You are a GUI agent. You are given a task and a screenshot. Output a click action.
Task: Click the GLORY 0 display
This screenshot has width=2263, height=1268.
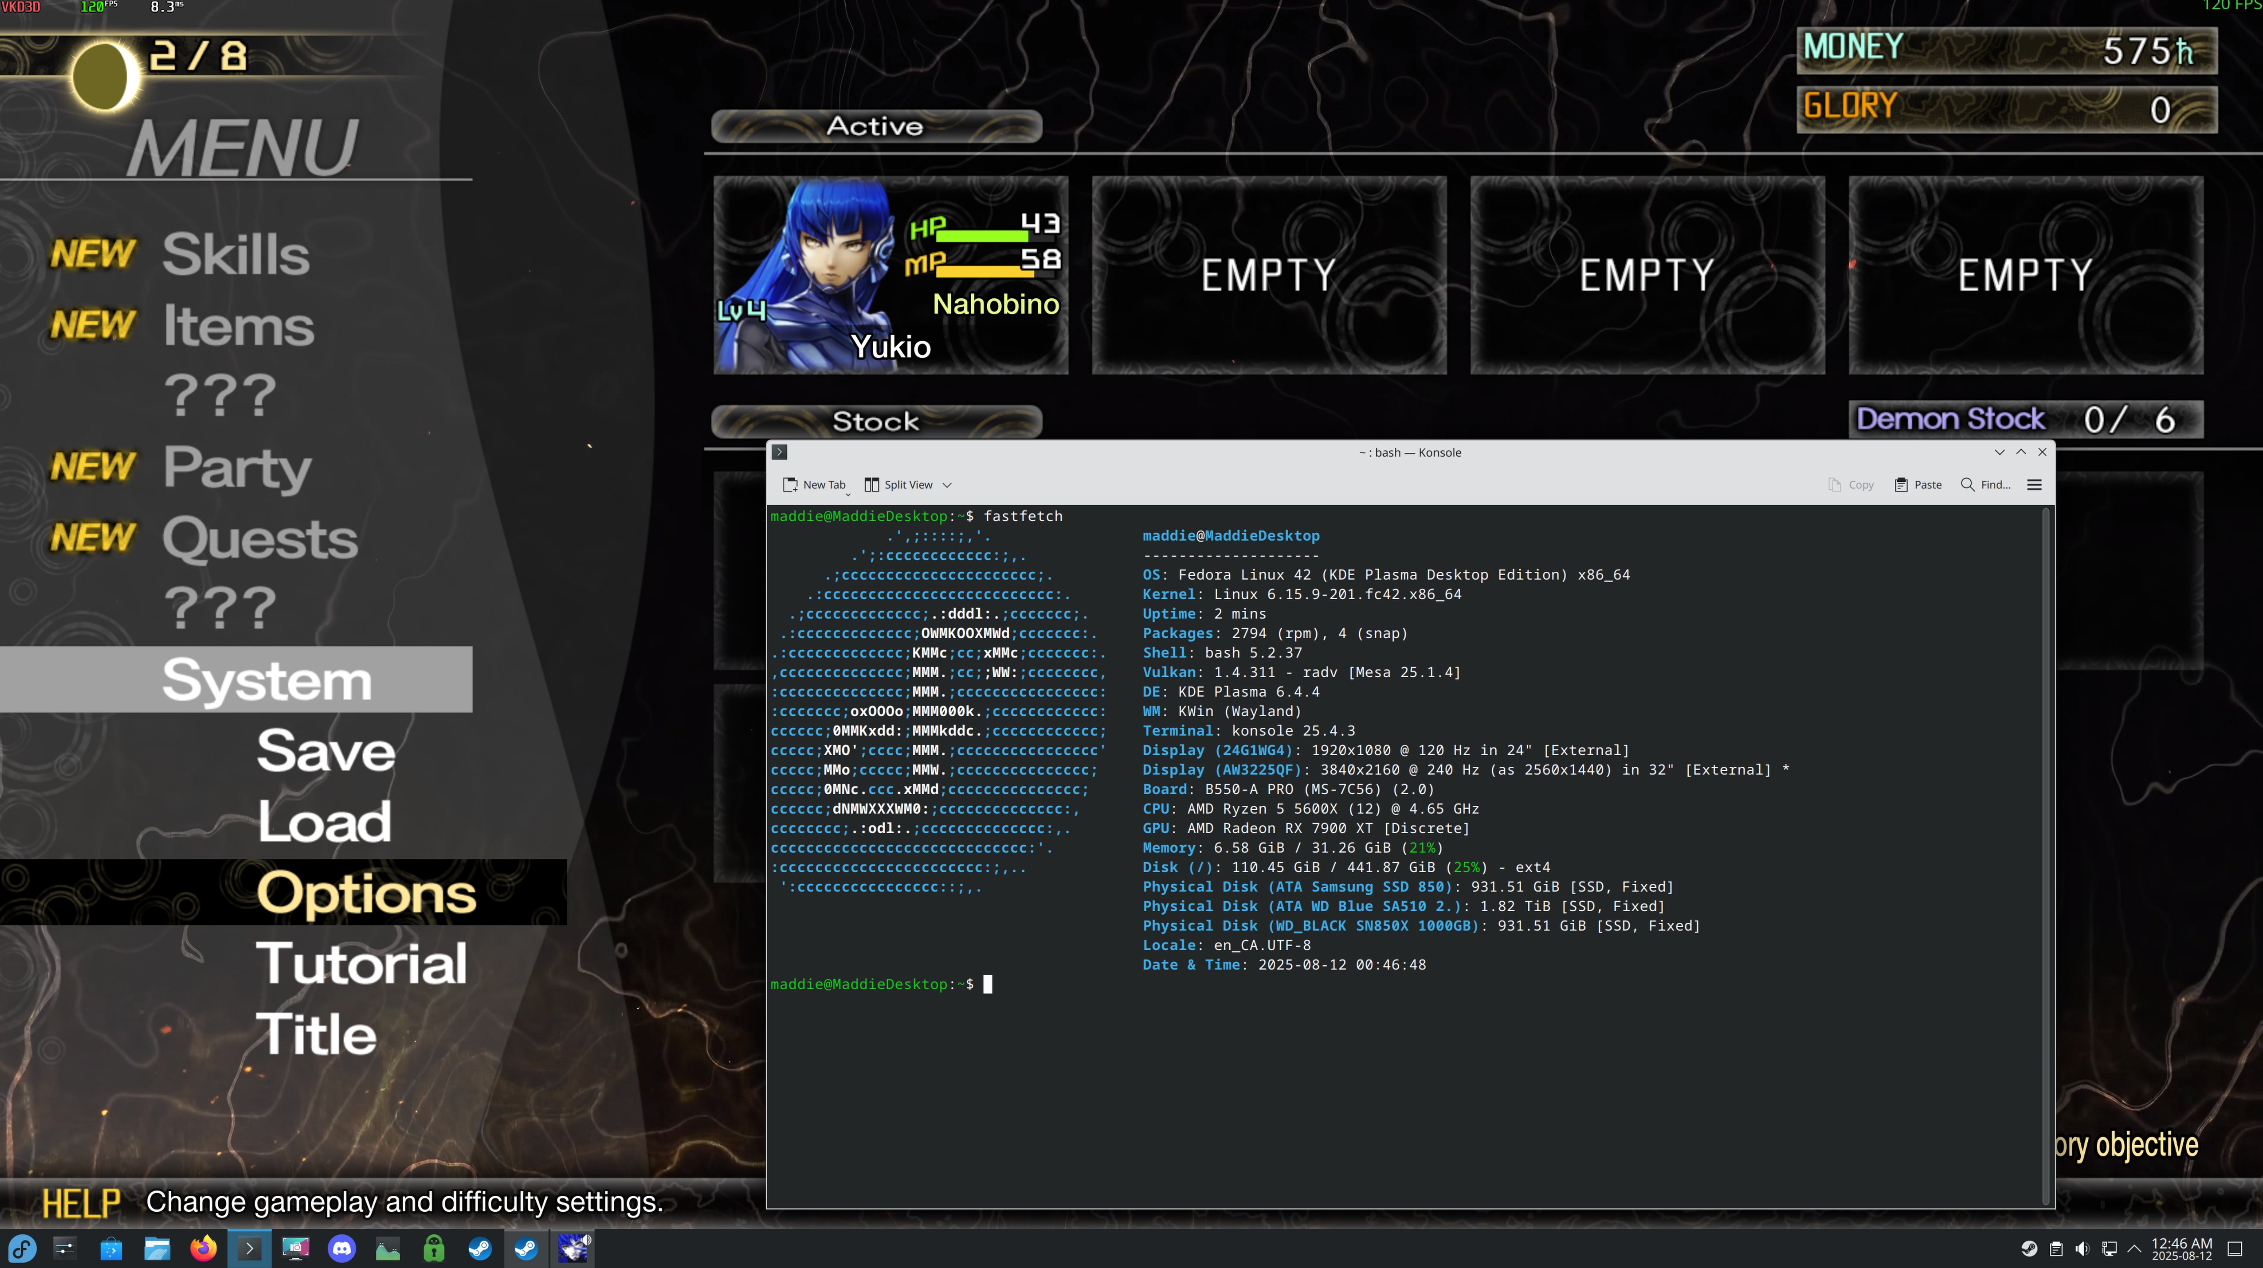(2007, 109)
